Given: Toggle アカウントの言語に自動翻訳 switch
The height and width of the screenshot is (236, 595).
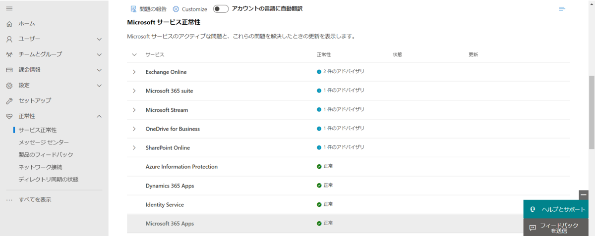Looking at the screenshot, I should tap(221, 9).
